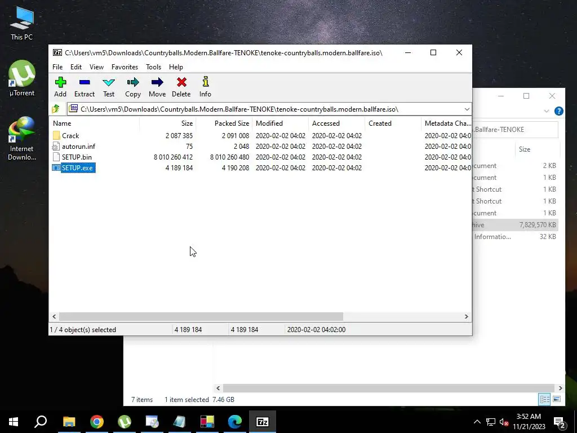Click the 7-Zip horizontal scrollbar thumb
Viewport: 577px width, 433px height.
(x=201, y=317)
